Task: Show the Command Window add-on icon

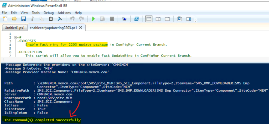Action: 179,19
